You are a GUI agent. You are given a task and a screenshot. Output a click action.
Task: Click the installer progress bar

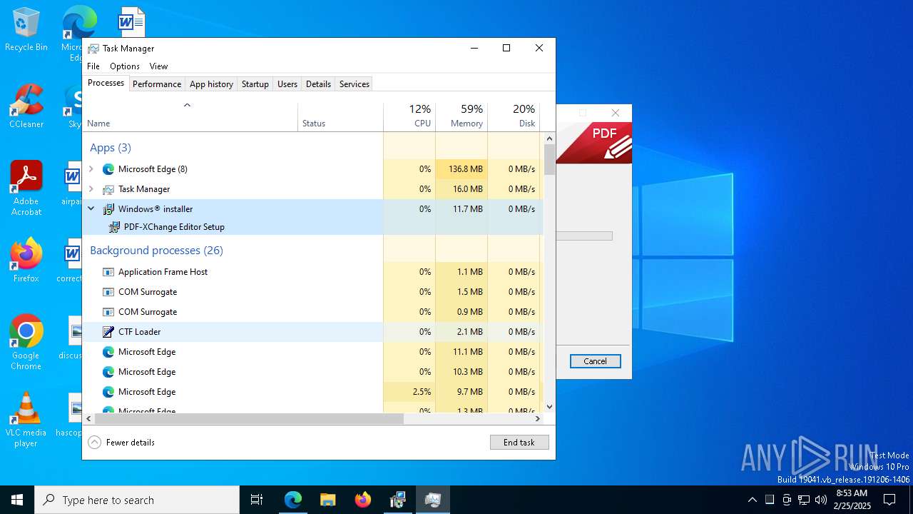(x=584, y=236)
